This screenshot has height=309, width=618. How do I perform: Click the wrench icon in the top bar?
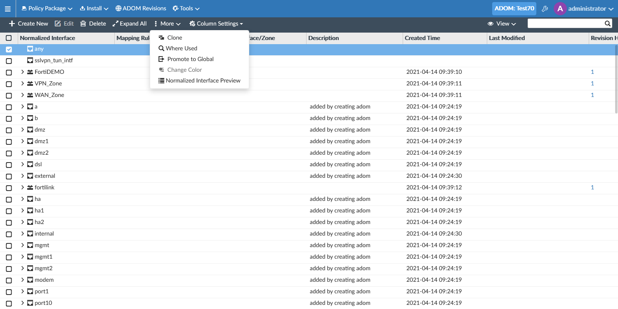tap(545, 8)
